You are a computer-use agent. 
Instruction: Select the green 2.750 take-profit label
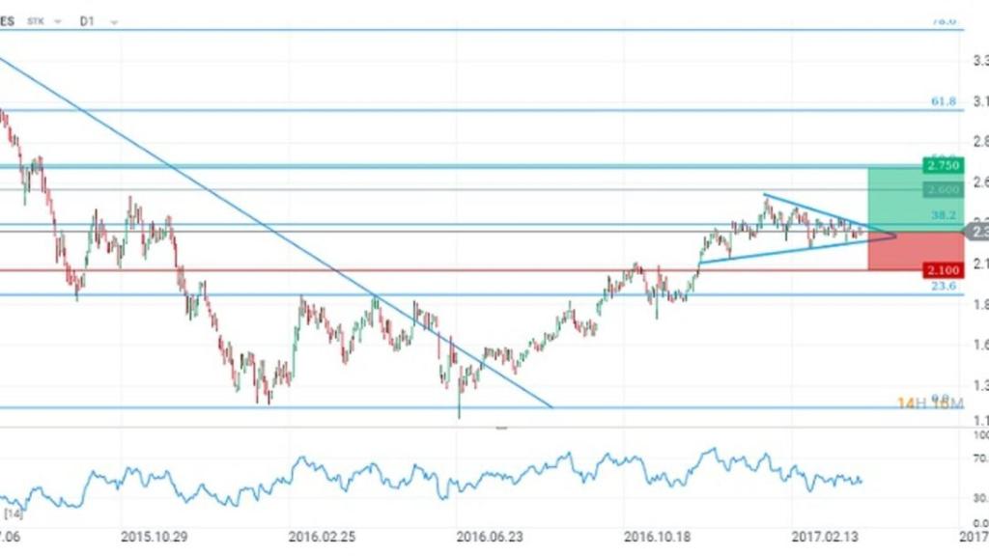pos(942,165)
